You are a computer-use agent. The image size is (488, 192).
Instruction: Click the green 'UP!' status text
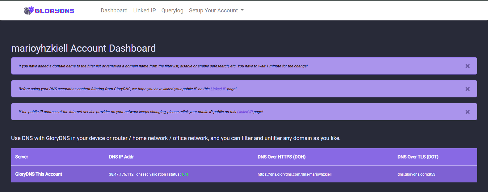tap(185, 174)
